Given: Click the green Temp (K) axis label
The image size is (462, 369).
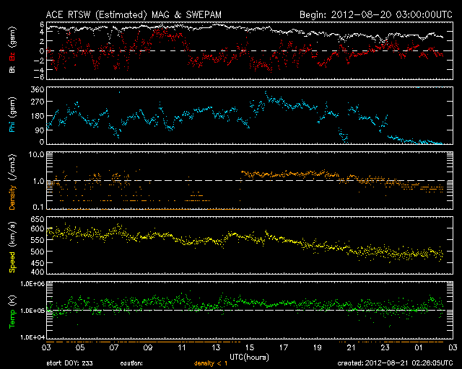Looking at the screenshot, I should click(12, 311).
